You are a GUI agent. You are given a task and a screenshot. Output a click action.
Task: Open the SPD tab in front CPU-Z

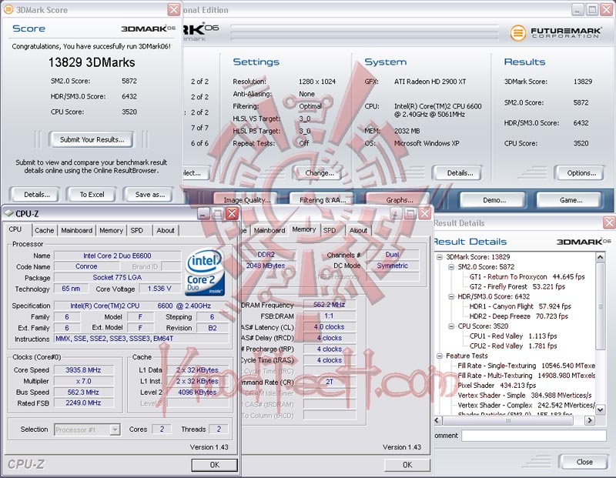pos(137,230)
